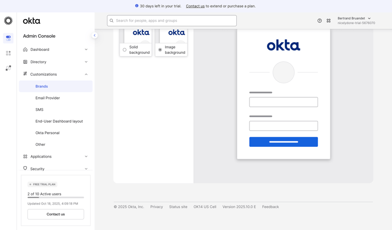This screenshot has width=392, height=230.
Task: Click the active users progress bar
Action: [x=56, y=198]
